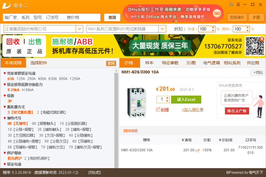Select 2【电动机保护】 option

point(37,158)
